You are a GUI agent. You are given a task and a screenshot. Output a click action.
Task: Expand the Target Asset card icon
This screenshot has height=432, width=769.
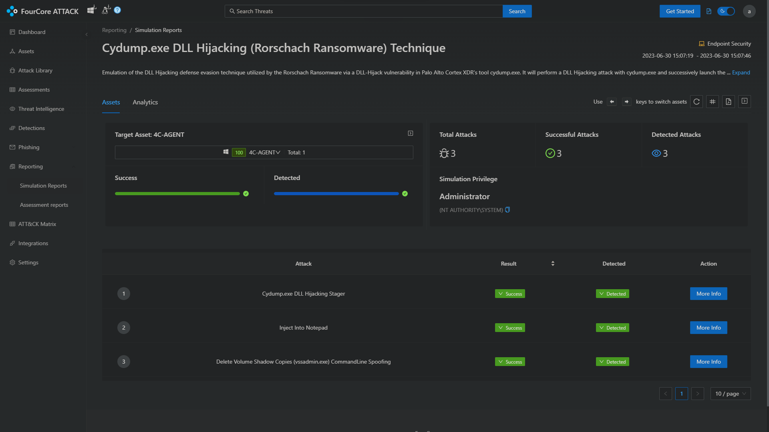411,133
